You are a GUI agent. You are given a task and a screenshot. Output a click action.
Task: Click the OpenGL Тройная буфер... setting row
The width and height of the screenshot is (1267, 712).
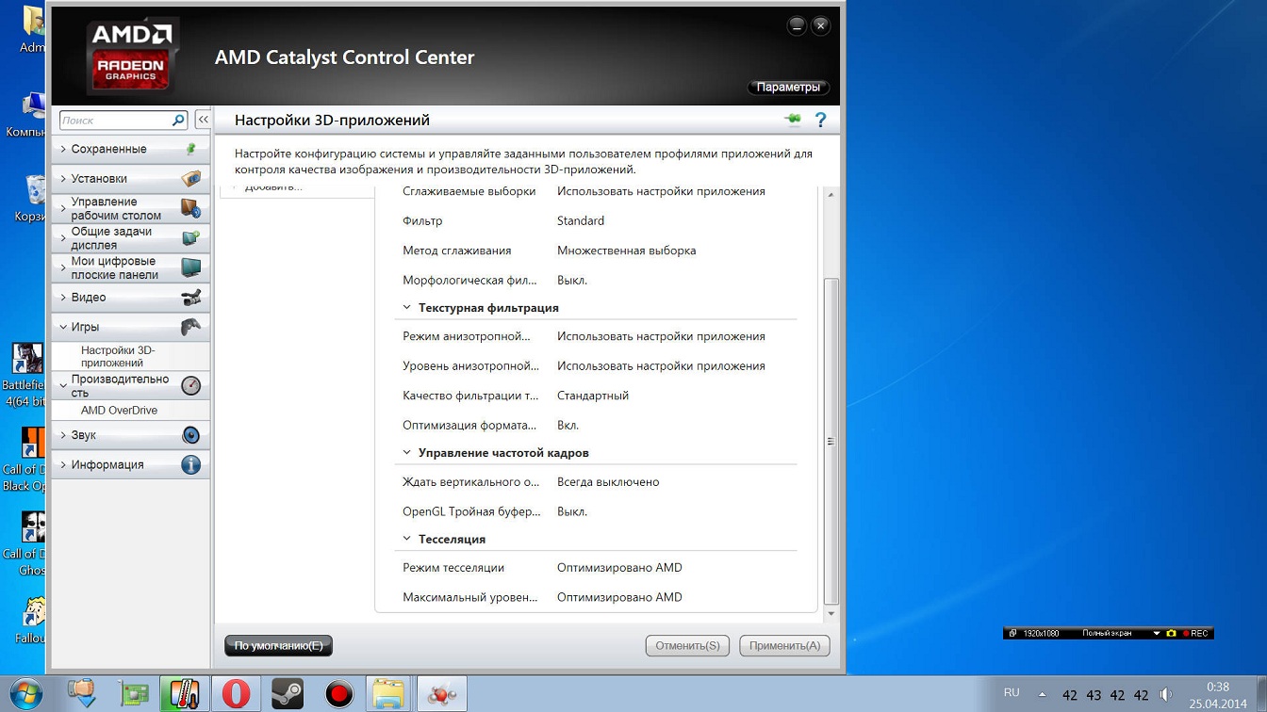tap(596, 512)
